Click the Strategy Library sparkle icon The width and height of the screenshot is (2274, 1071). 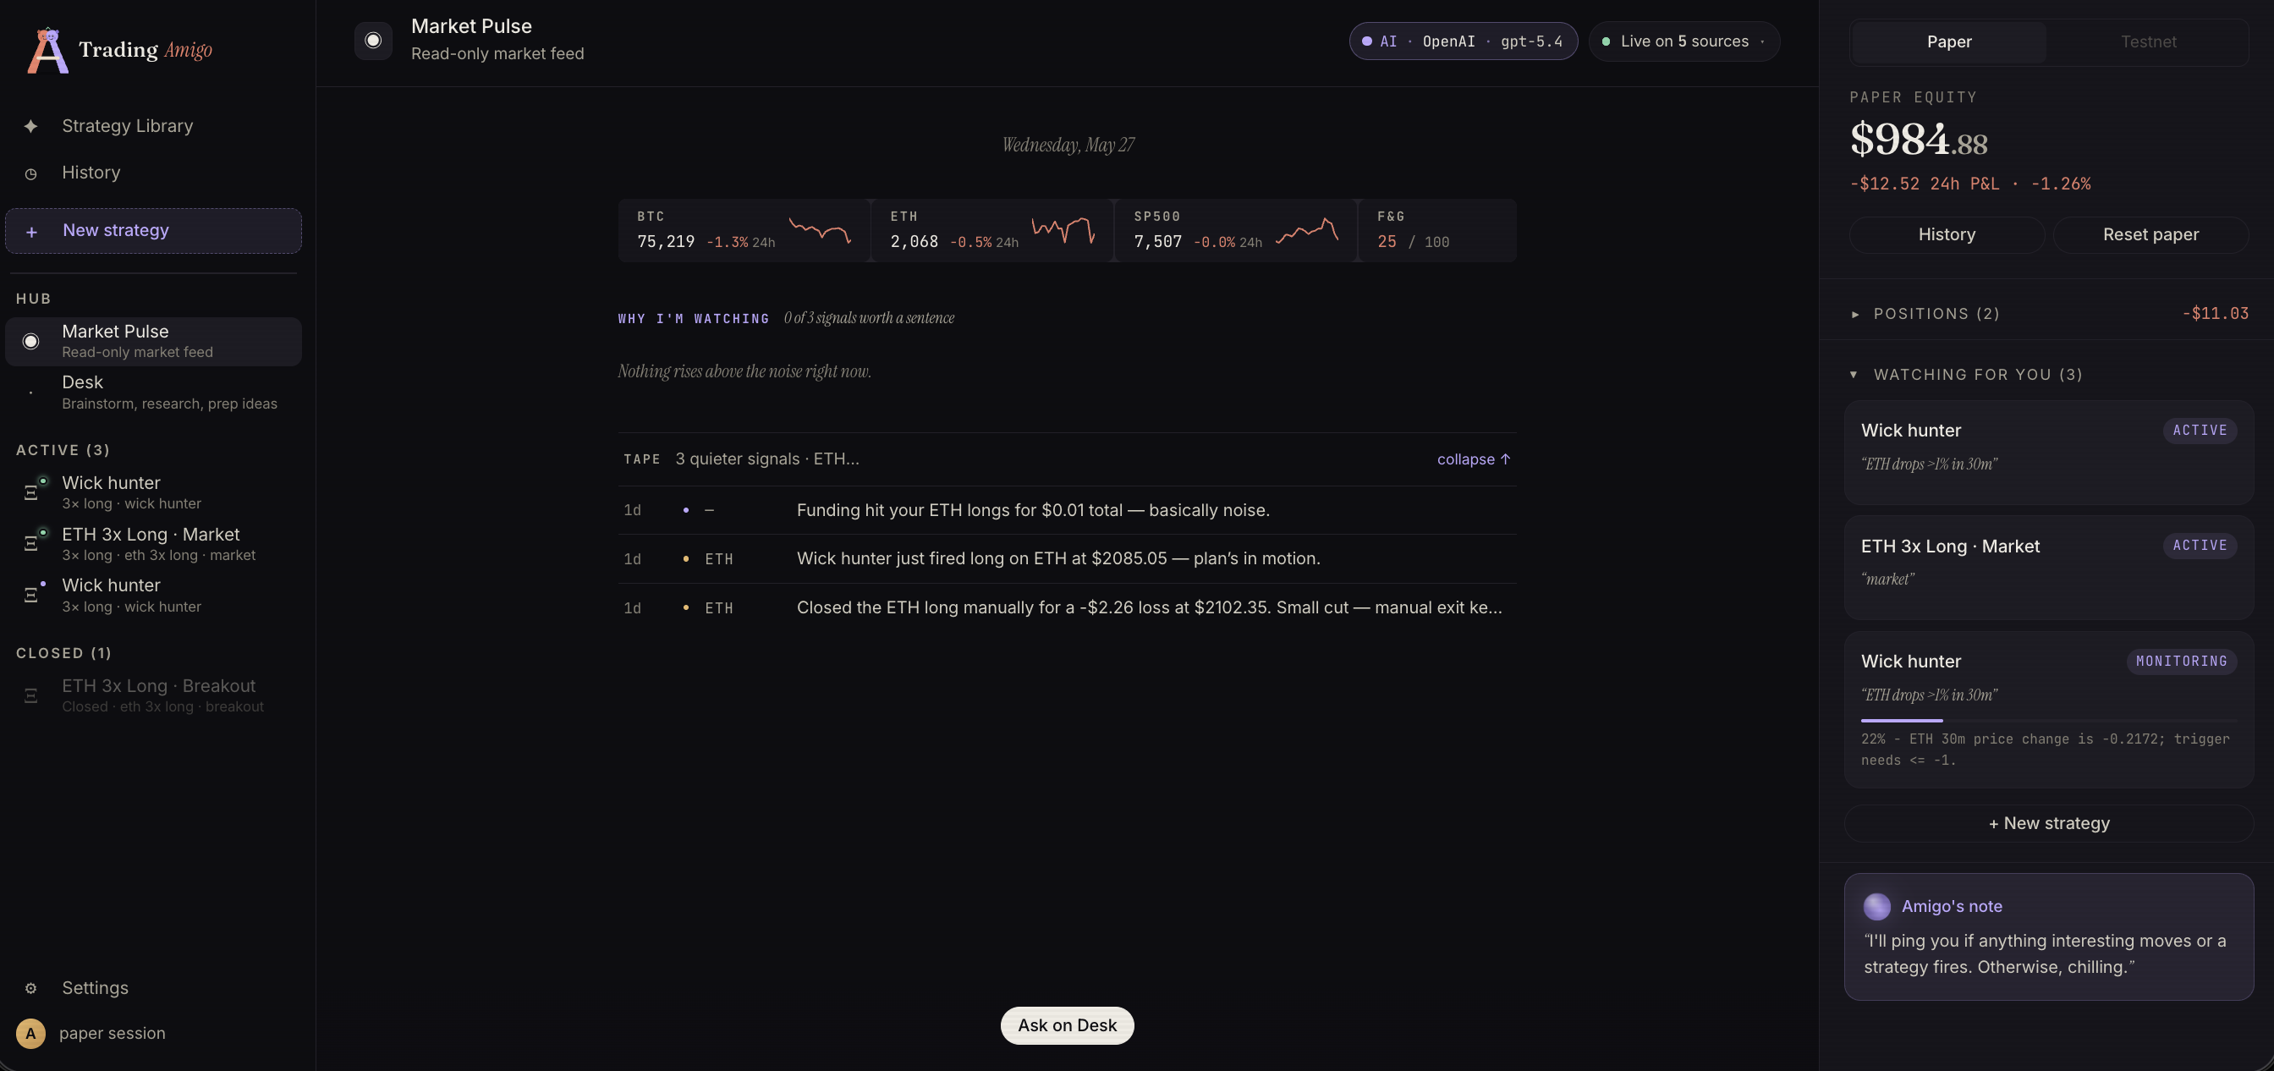[31, 126]
